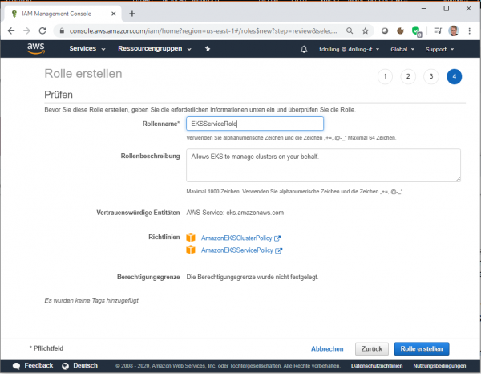Go back with browser back arrow
The height and width of the screenshot is (374, 481).
[x=11, y=30]
